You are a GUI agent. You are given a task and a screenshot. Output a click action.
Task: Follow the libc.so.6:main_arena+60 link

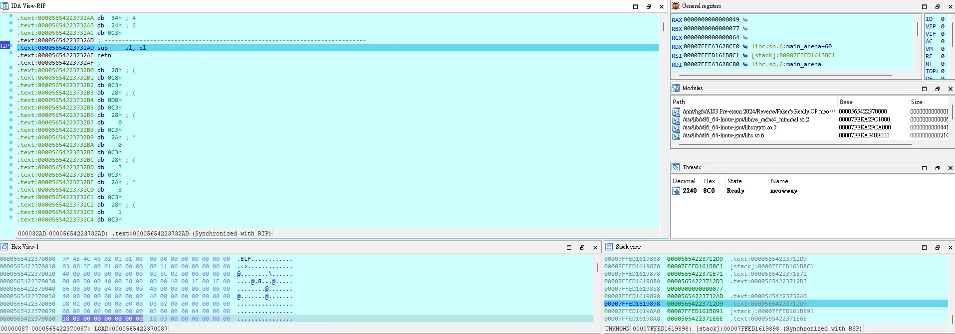pos(791,47)
